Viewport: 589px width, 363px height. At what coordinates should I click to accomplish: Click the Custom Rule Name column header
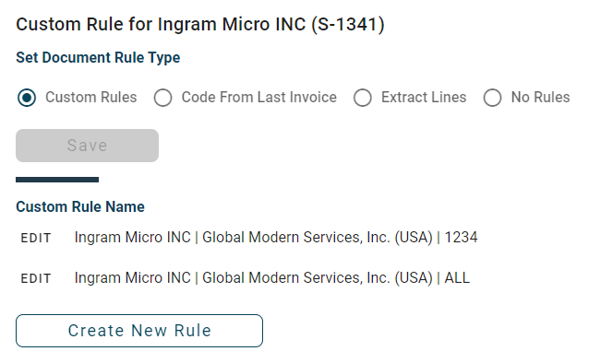(x=80, y=207)
